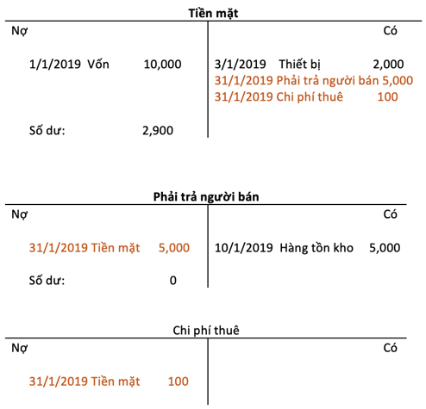Screen dimensions: 426x409
Task: Select the 5,000 Hàng tồn kho credit amount
Action: [x=385, y=248]
